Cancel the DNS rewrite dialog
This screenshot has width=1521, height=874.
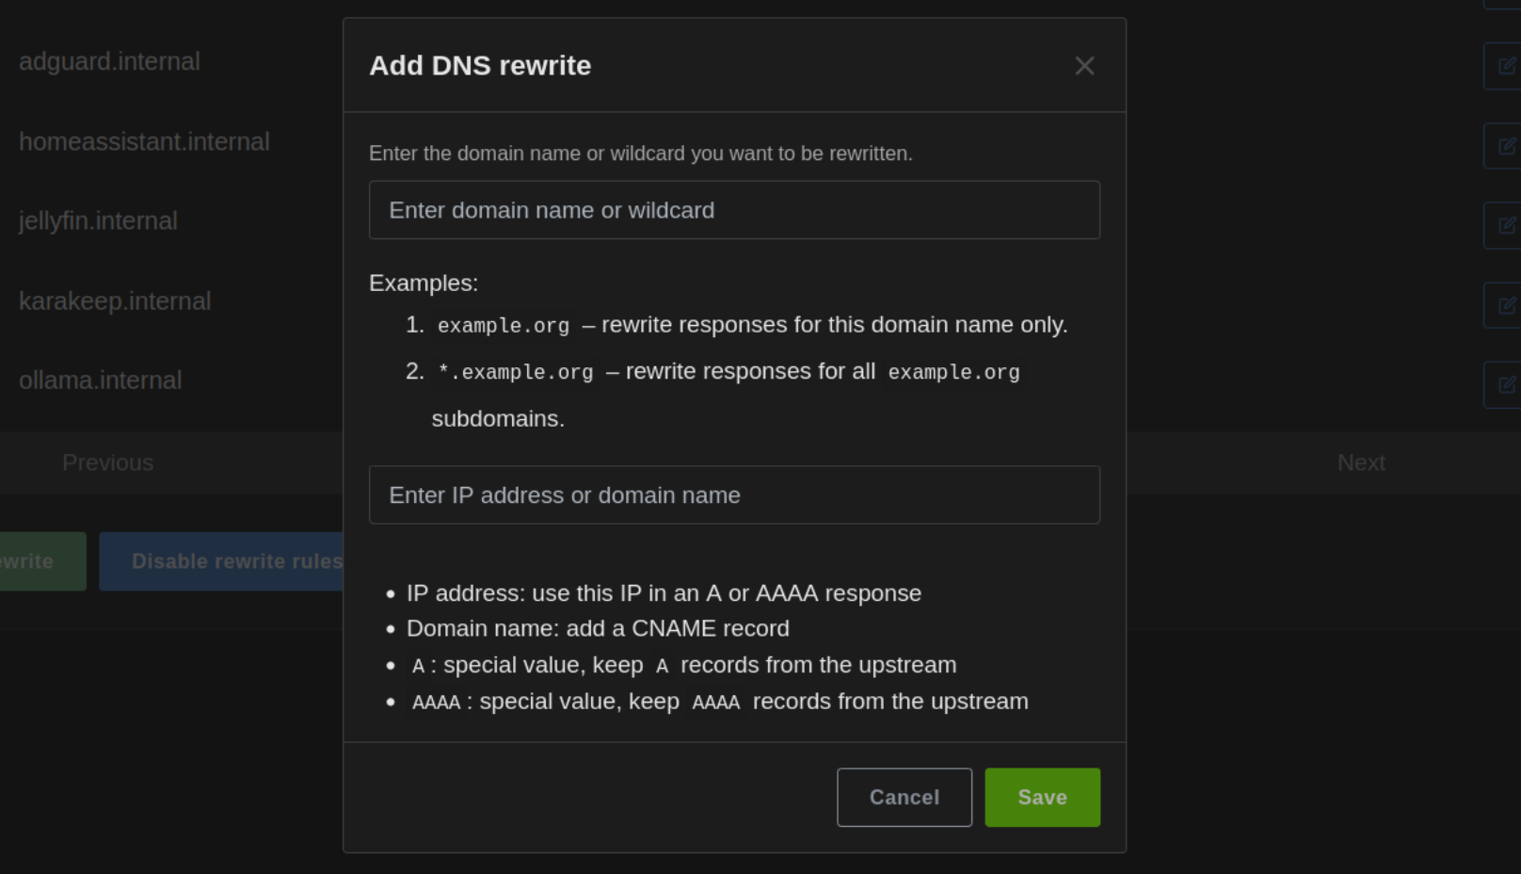coord(904,798)
